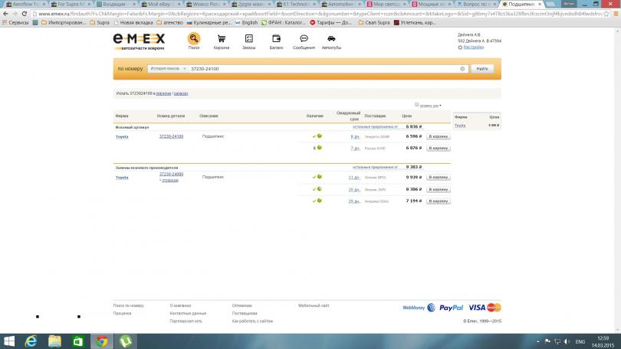Open the Корзина shopping cart icon
Screen dimensions: 621x349
[x=222, y=39]
